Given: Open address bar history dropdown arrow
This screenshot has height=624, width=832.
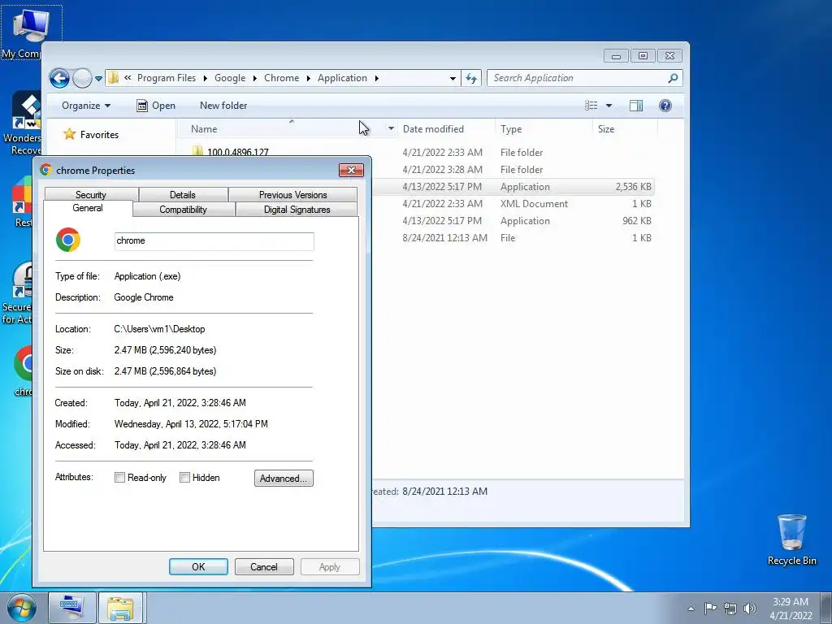Looking at the screenshot, I should 453,78.
